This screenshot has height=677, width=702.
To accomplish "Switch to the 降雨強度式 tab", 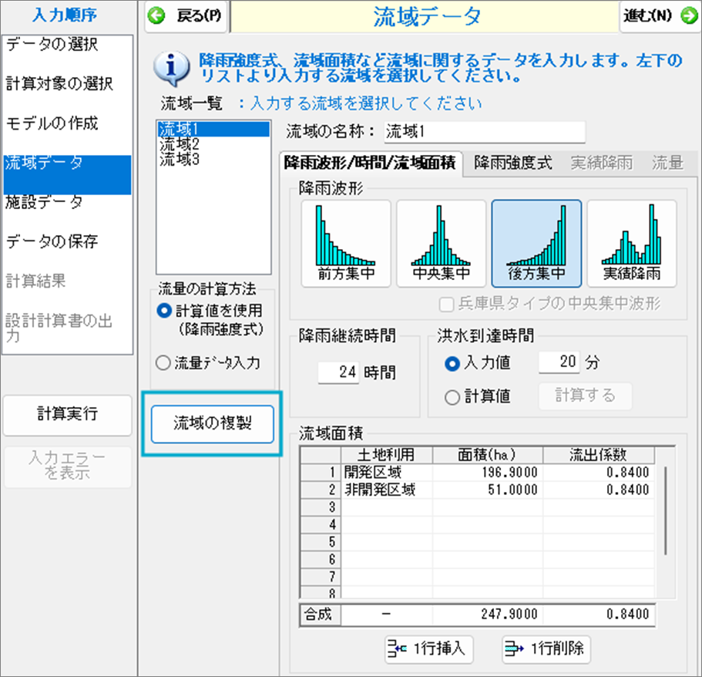I will coord(512,163).
